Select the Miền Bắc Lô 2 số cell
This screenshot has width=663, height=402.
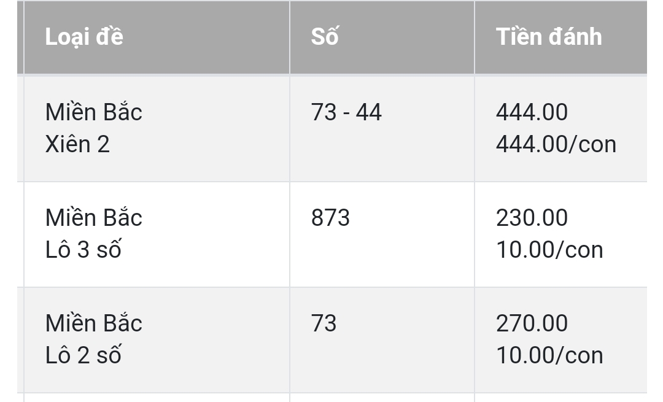[x=157, y=340]
